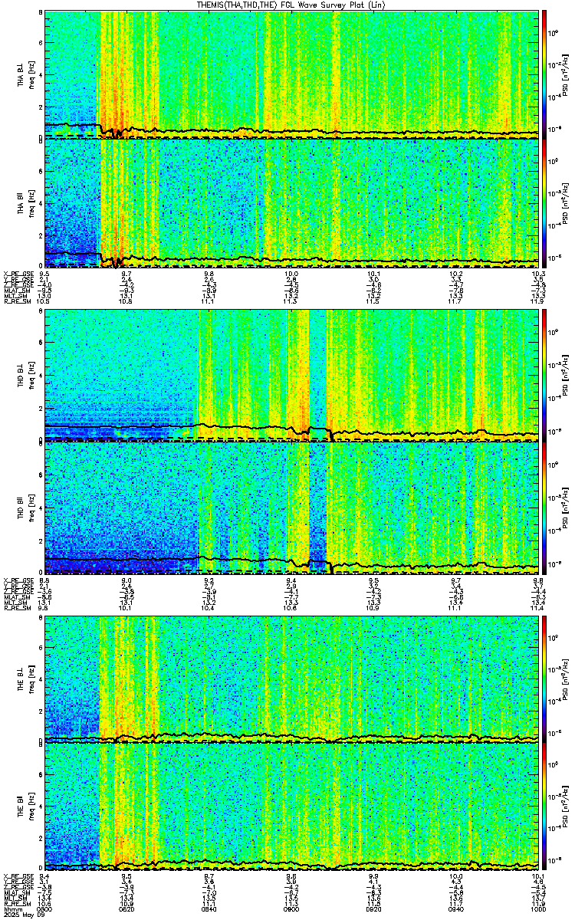Click the PSD color bar beside THA B-perpendicular
The image size is (575, 920).
(x=544, y=74)
